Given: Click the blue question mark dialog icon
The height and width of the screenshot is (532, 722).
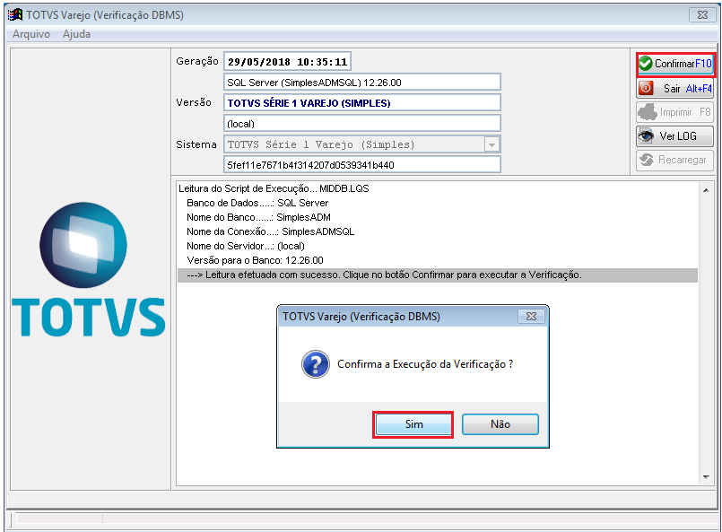Looking at the screenshot, I should (316, 364).
